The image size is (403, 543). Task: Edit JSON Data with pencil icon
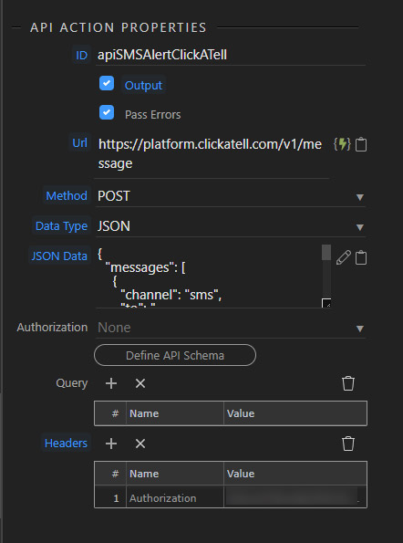pyautogui.click(x=344, y=257)
